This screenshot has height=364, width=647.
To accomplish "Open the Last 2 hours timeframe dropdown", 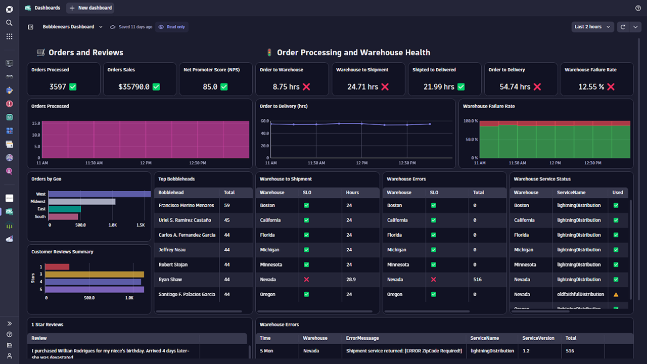I will click(x=592, y=27).
